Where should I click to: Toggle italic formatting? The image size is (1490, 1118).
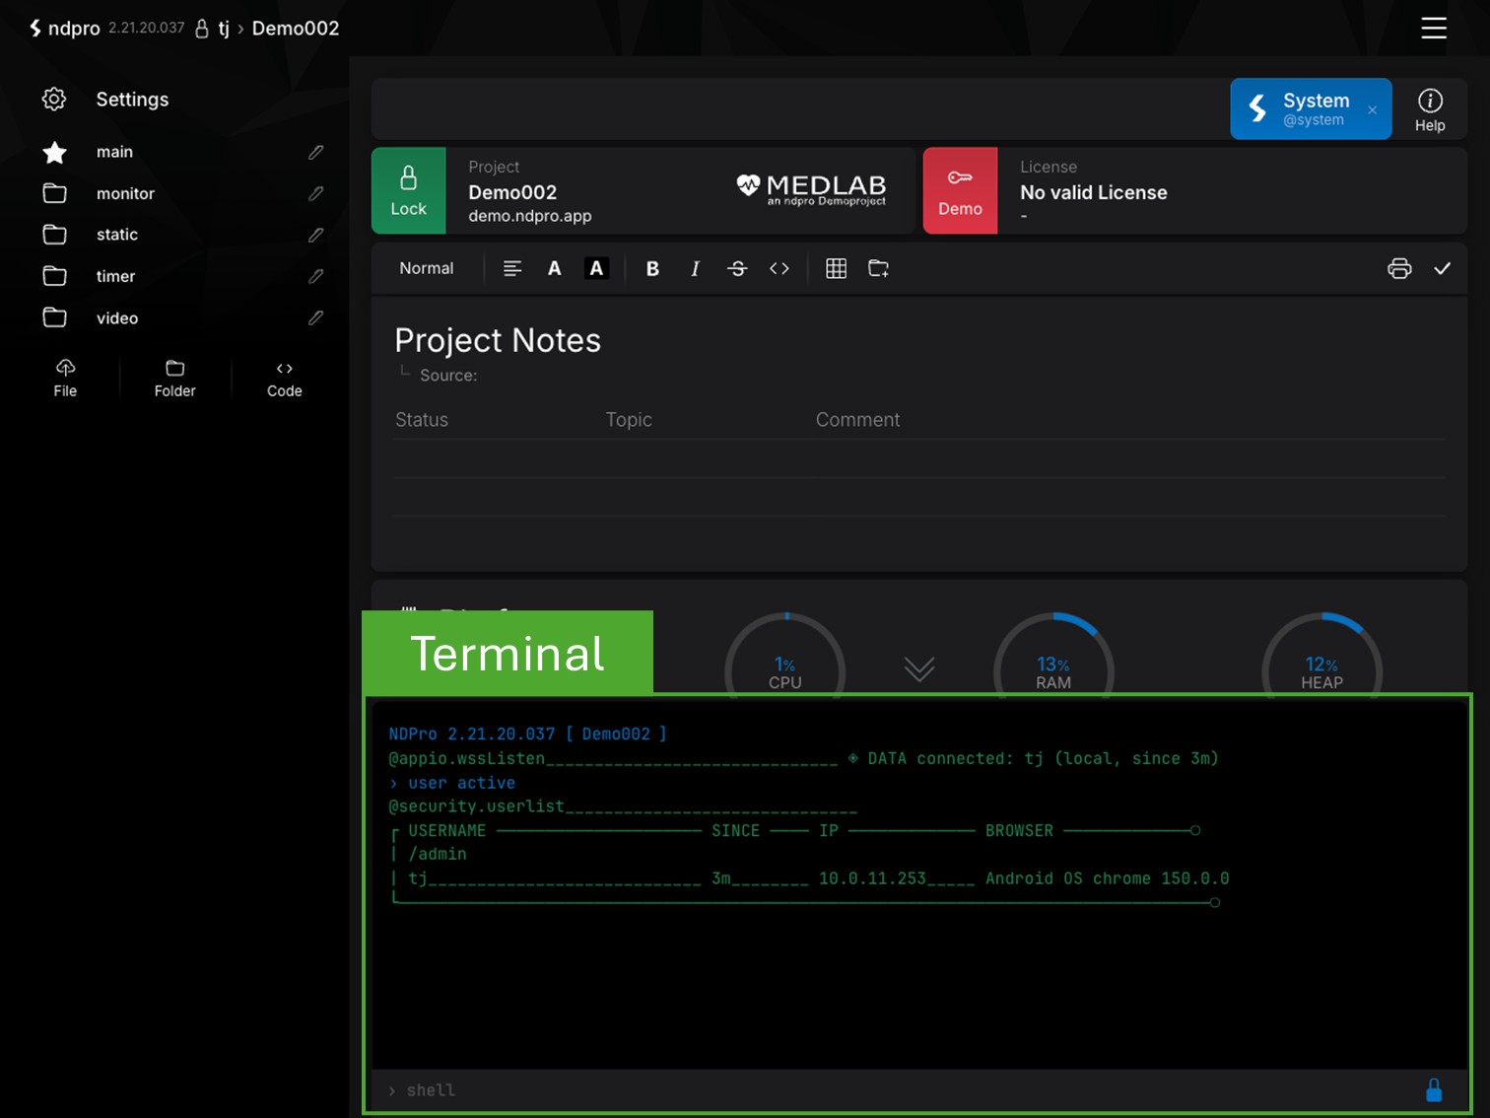pos(695,268)
